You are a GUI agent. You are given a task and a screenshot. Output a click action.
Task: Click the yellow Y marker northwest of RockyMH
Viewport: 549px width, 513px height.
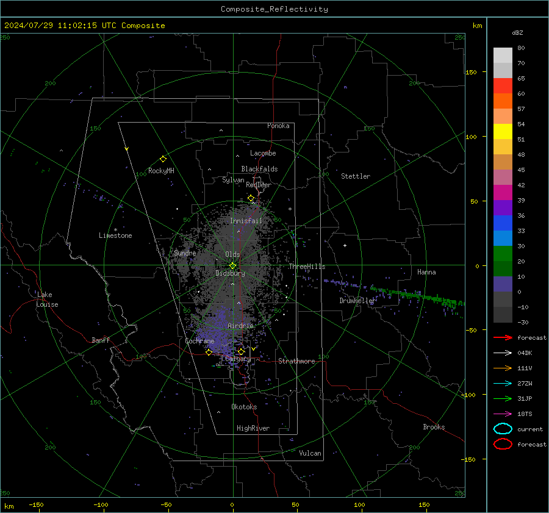pos(127,149)
